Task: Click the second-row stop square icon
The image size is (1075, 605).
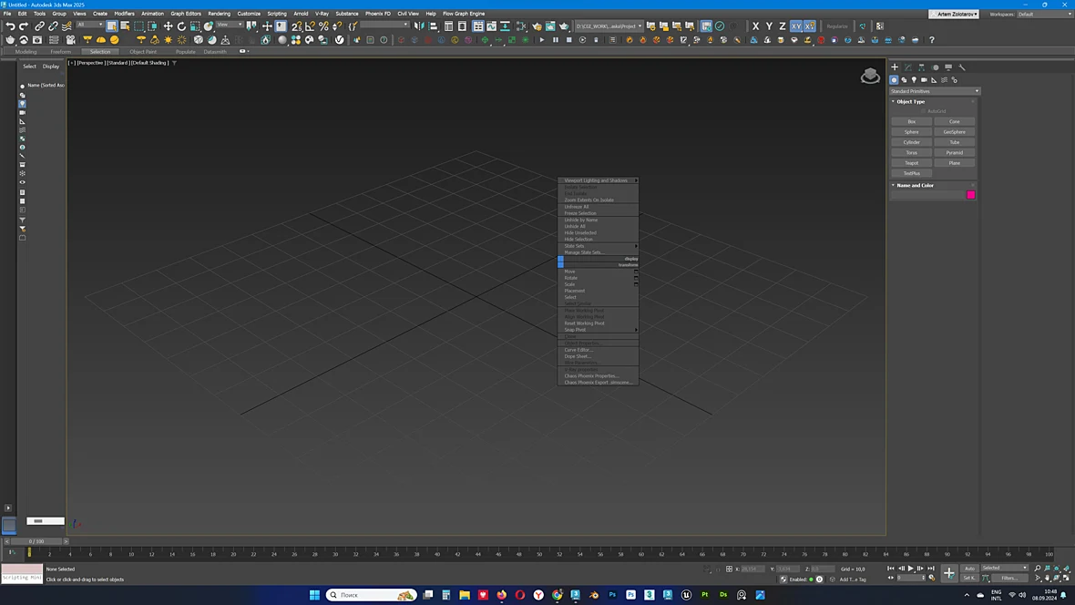Action: tap(569, 40)
